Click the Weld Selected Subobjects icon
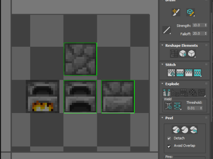The width and height of the screenshot is (213, 159). point(177,106)
